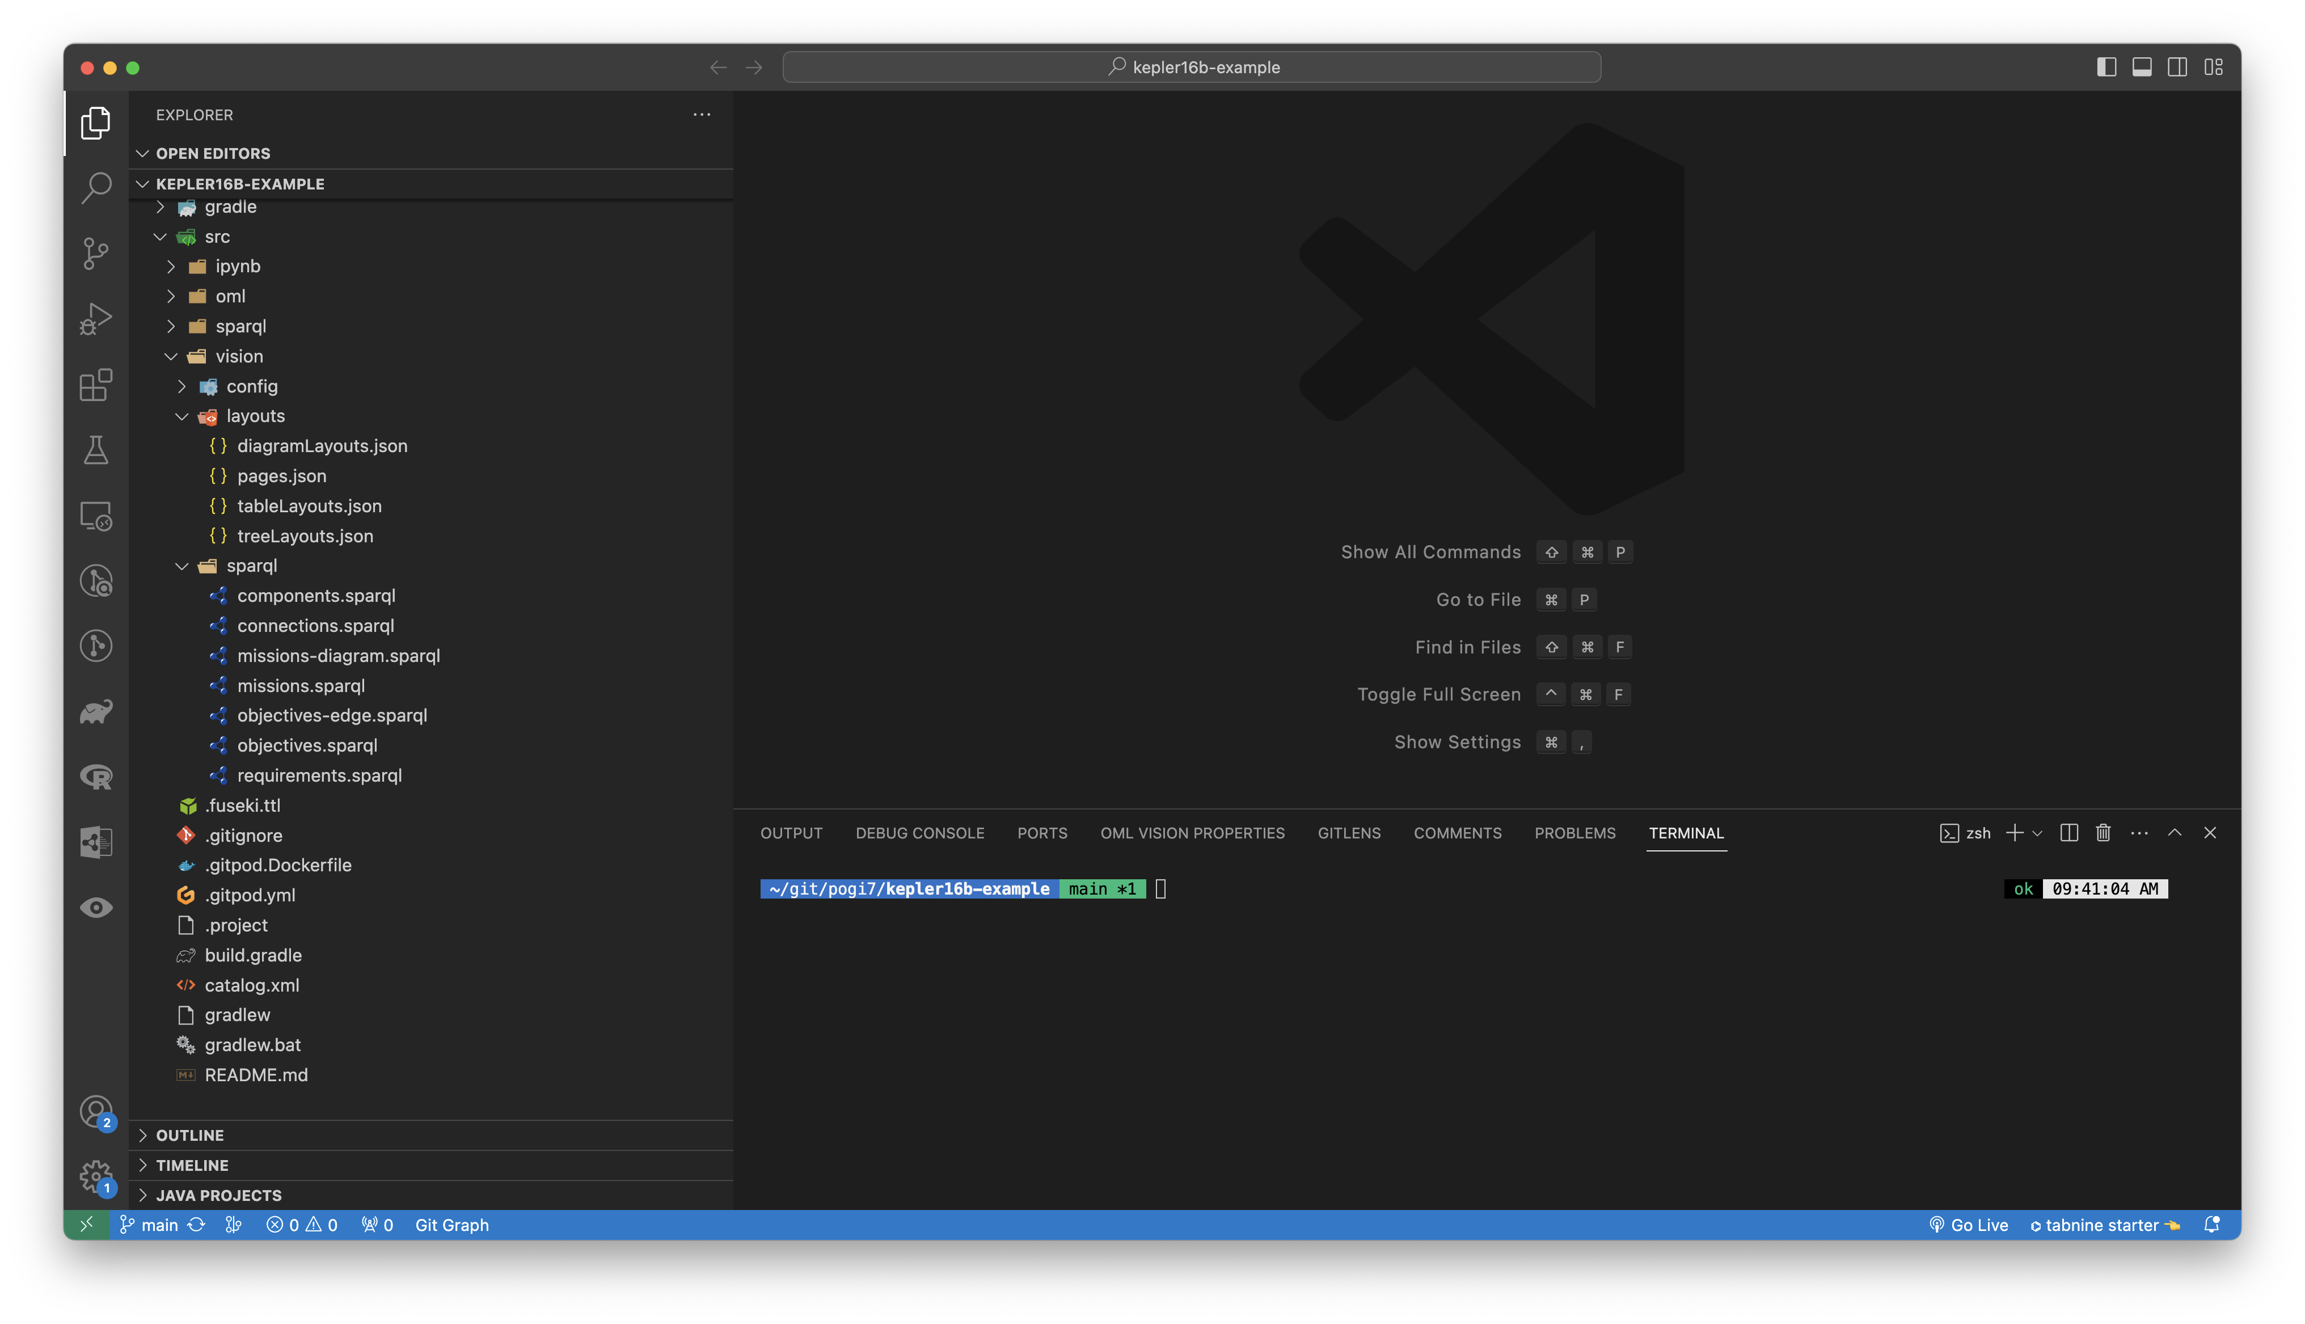Open missions-diagram.sparql file
The width and height of the screenshot is (2305, 1324).
click(337, 656)
